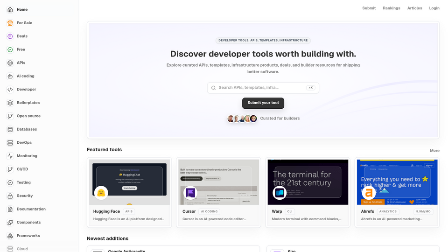This screenshot has width=448, height=252.
Task: Click the AI coding robot icon
Action: pos(10,76)
